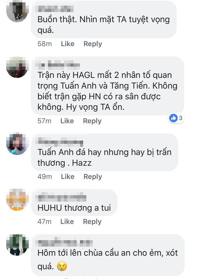Open avatar of 'Tuấn Anh đá hay' commenter
This screenshot has height=279, width=200.
pos(18,144)
